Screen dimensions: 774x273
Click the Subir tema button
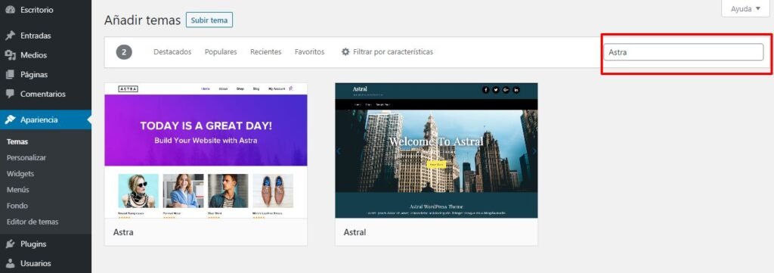pyautogui.click(x=209, y=20)
